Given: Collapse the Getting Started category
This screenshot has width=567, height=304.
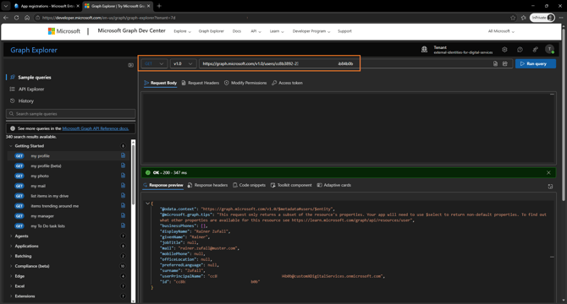Looking at the screenshot, I should tap(10, 146).
